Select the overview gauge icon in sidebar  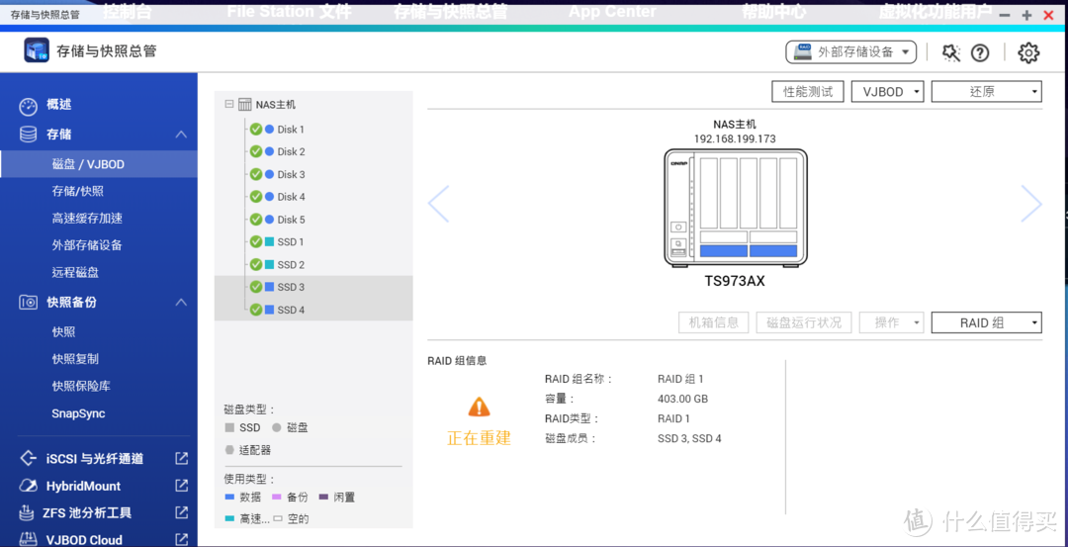[x=28, y=106]
